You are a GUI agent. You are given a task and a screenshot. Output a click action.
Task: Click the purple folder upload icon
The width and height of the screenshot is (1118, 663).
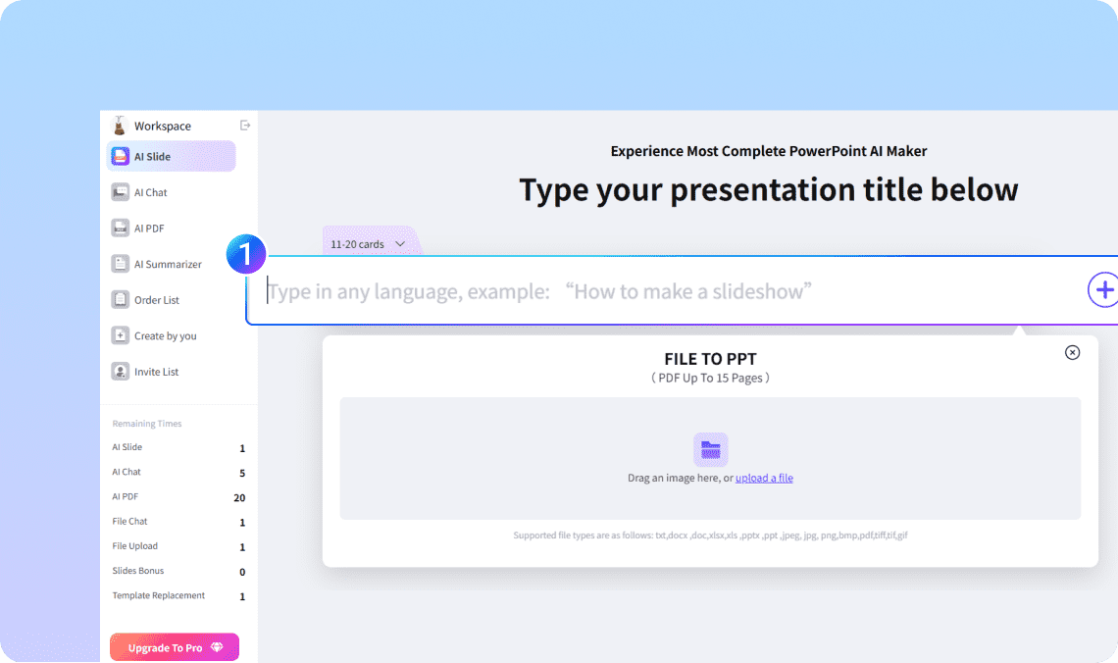coord(710,449)
